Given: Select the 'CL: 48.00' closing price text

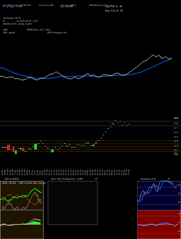Looking at the screenshot, I should [67, 7].
